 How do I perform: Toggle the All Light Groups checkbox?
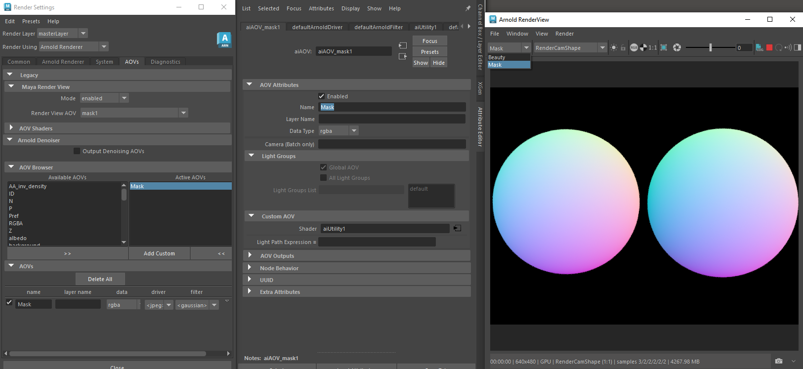point(323,178)
